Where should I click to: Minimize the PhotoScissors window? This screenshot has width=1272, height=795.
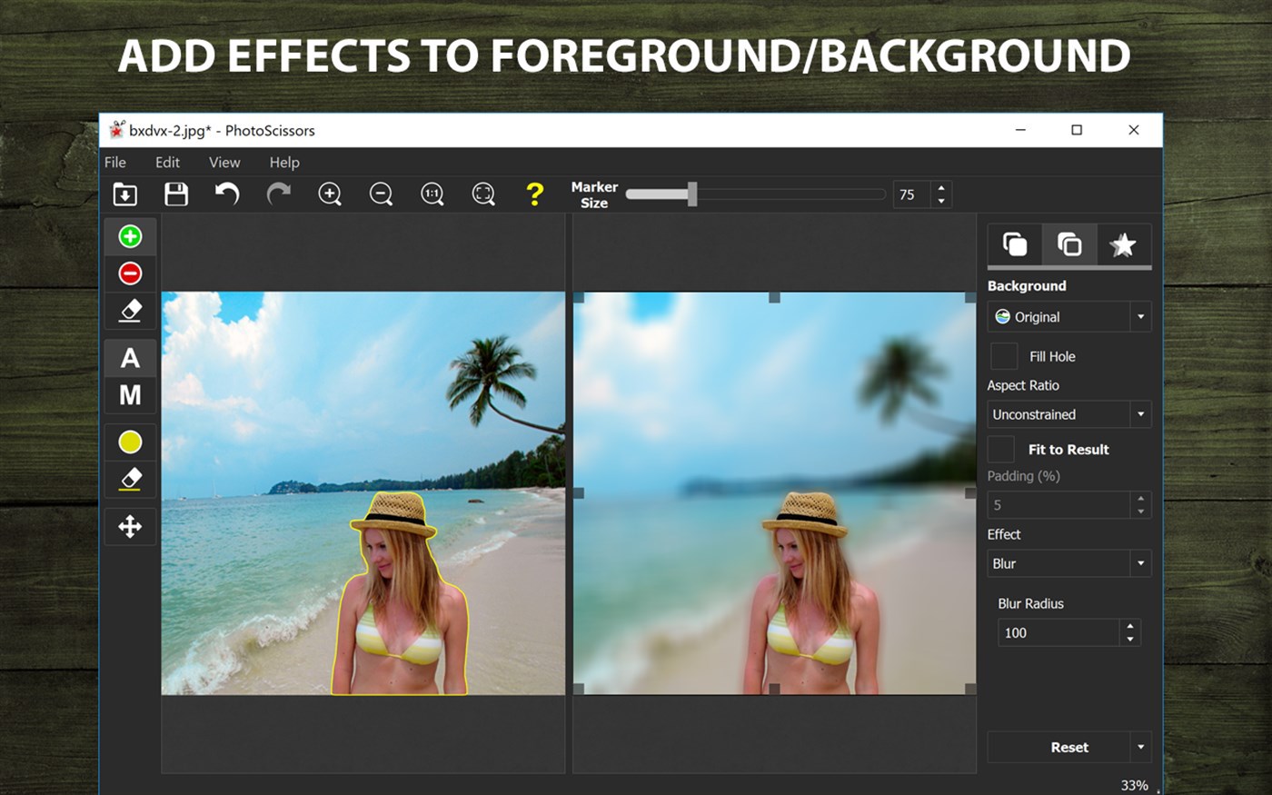[1020, 130]
